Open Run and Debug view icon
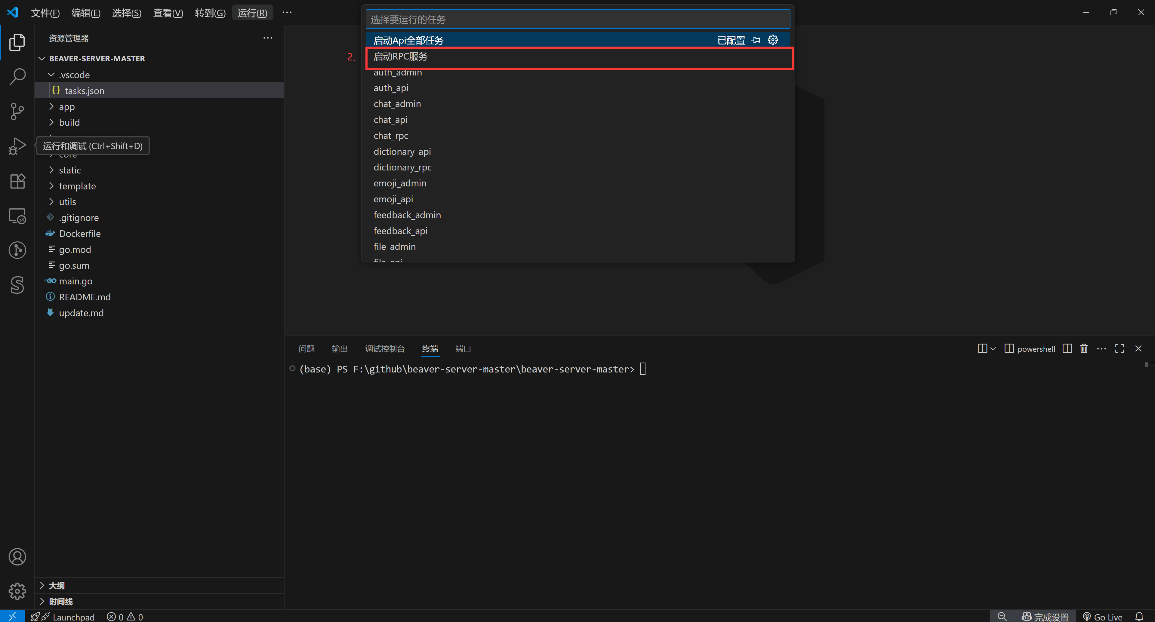 pyautogui.click(x=17, y=146)
